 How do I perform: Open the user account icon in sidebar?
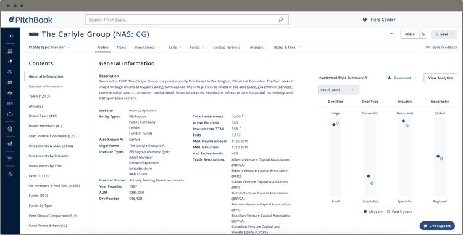tap(10, 173)
